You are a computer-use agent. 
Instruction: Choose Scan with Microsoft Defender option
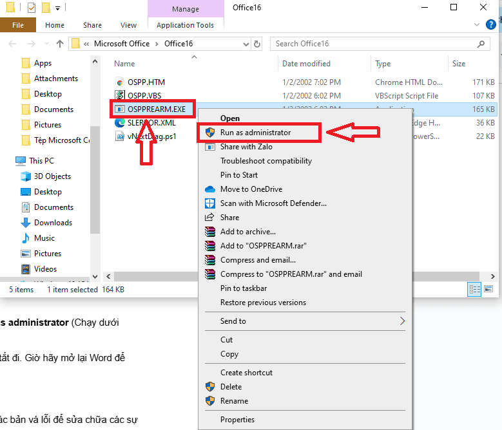273,203
